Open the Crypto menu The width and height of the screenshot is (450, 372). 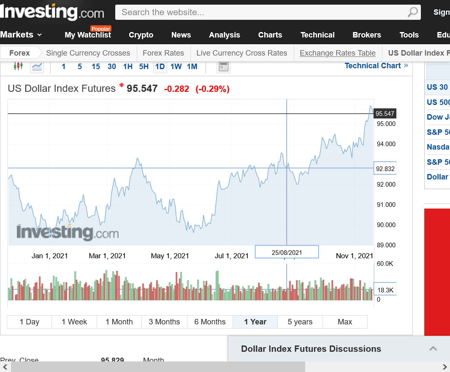pos(141,35)
